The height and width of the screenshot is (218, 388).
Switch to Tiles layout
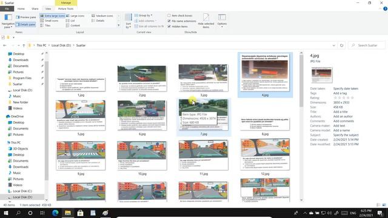pyautogui.click(x=45, y=25)
